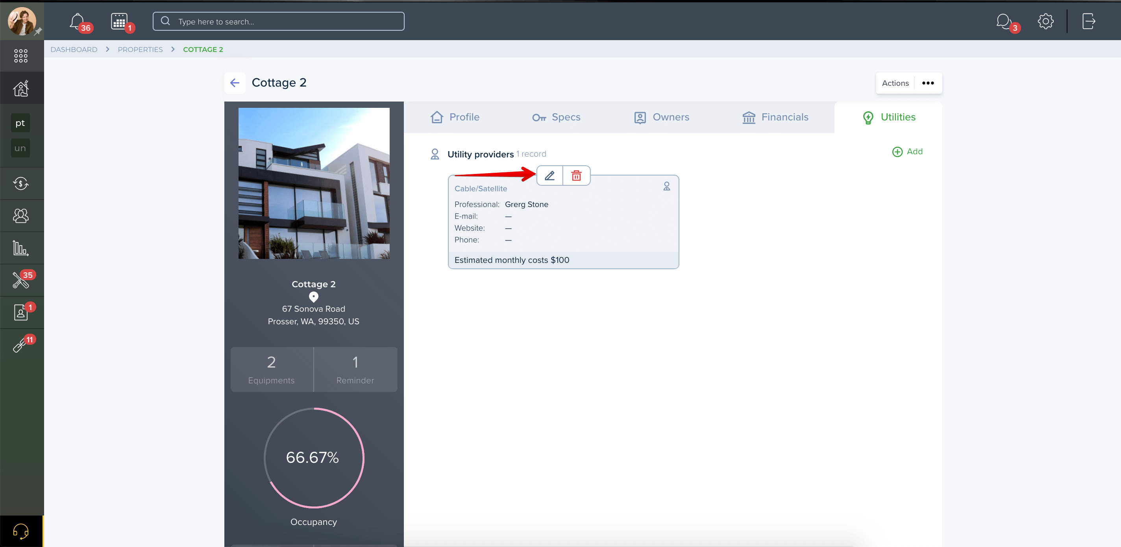The image size is (1121, 547).
Task: Select the properties house icon in the sidebar
Action: [x=21, y=88]
